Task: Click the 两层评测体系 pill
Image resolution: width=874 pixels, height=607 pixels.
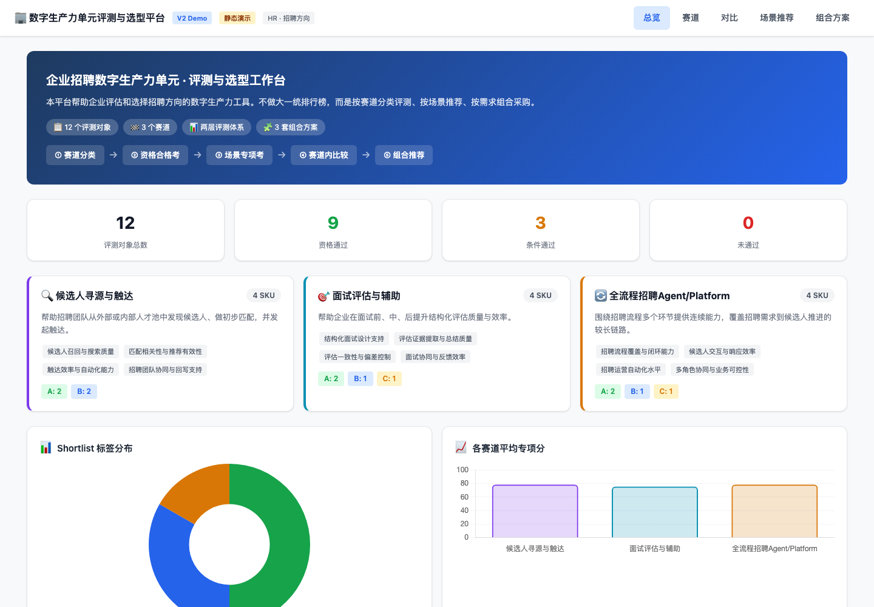Action: pos(217,127)
